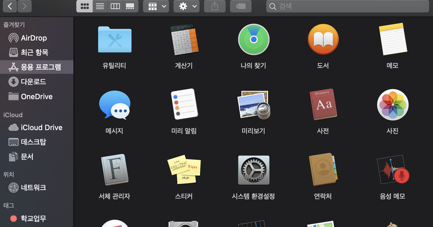Viewport: 433px width, 227px height.
Task: Switch to icon view
Action: point(85,6)
